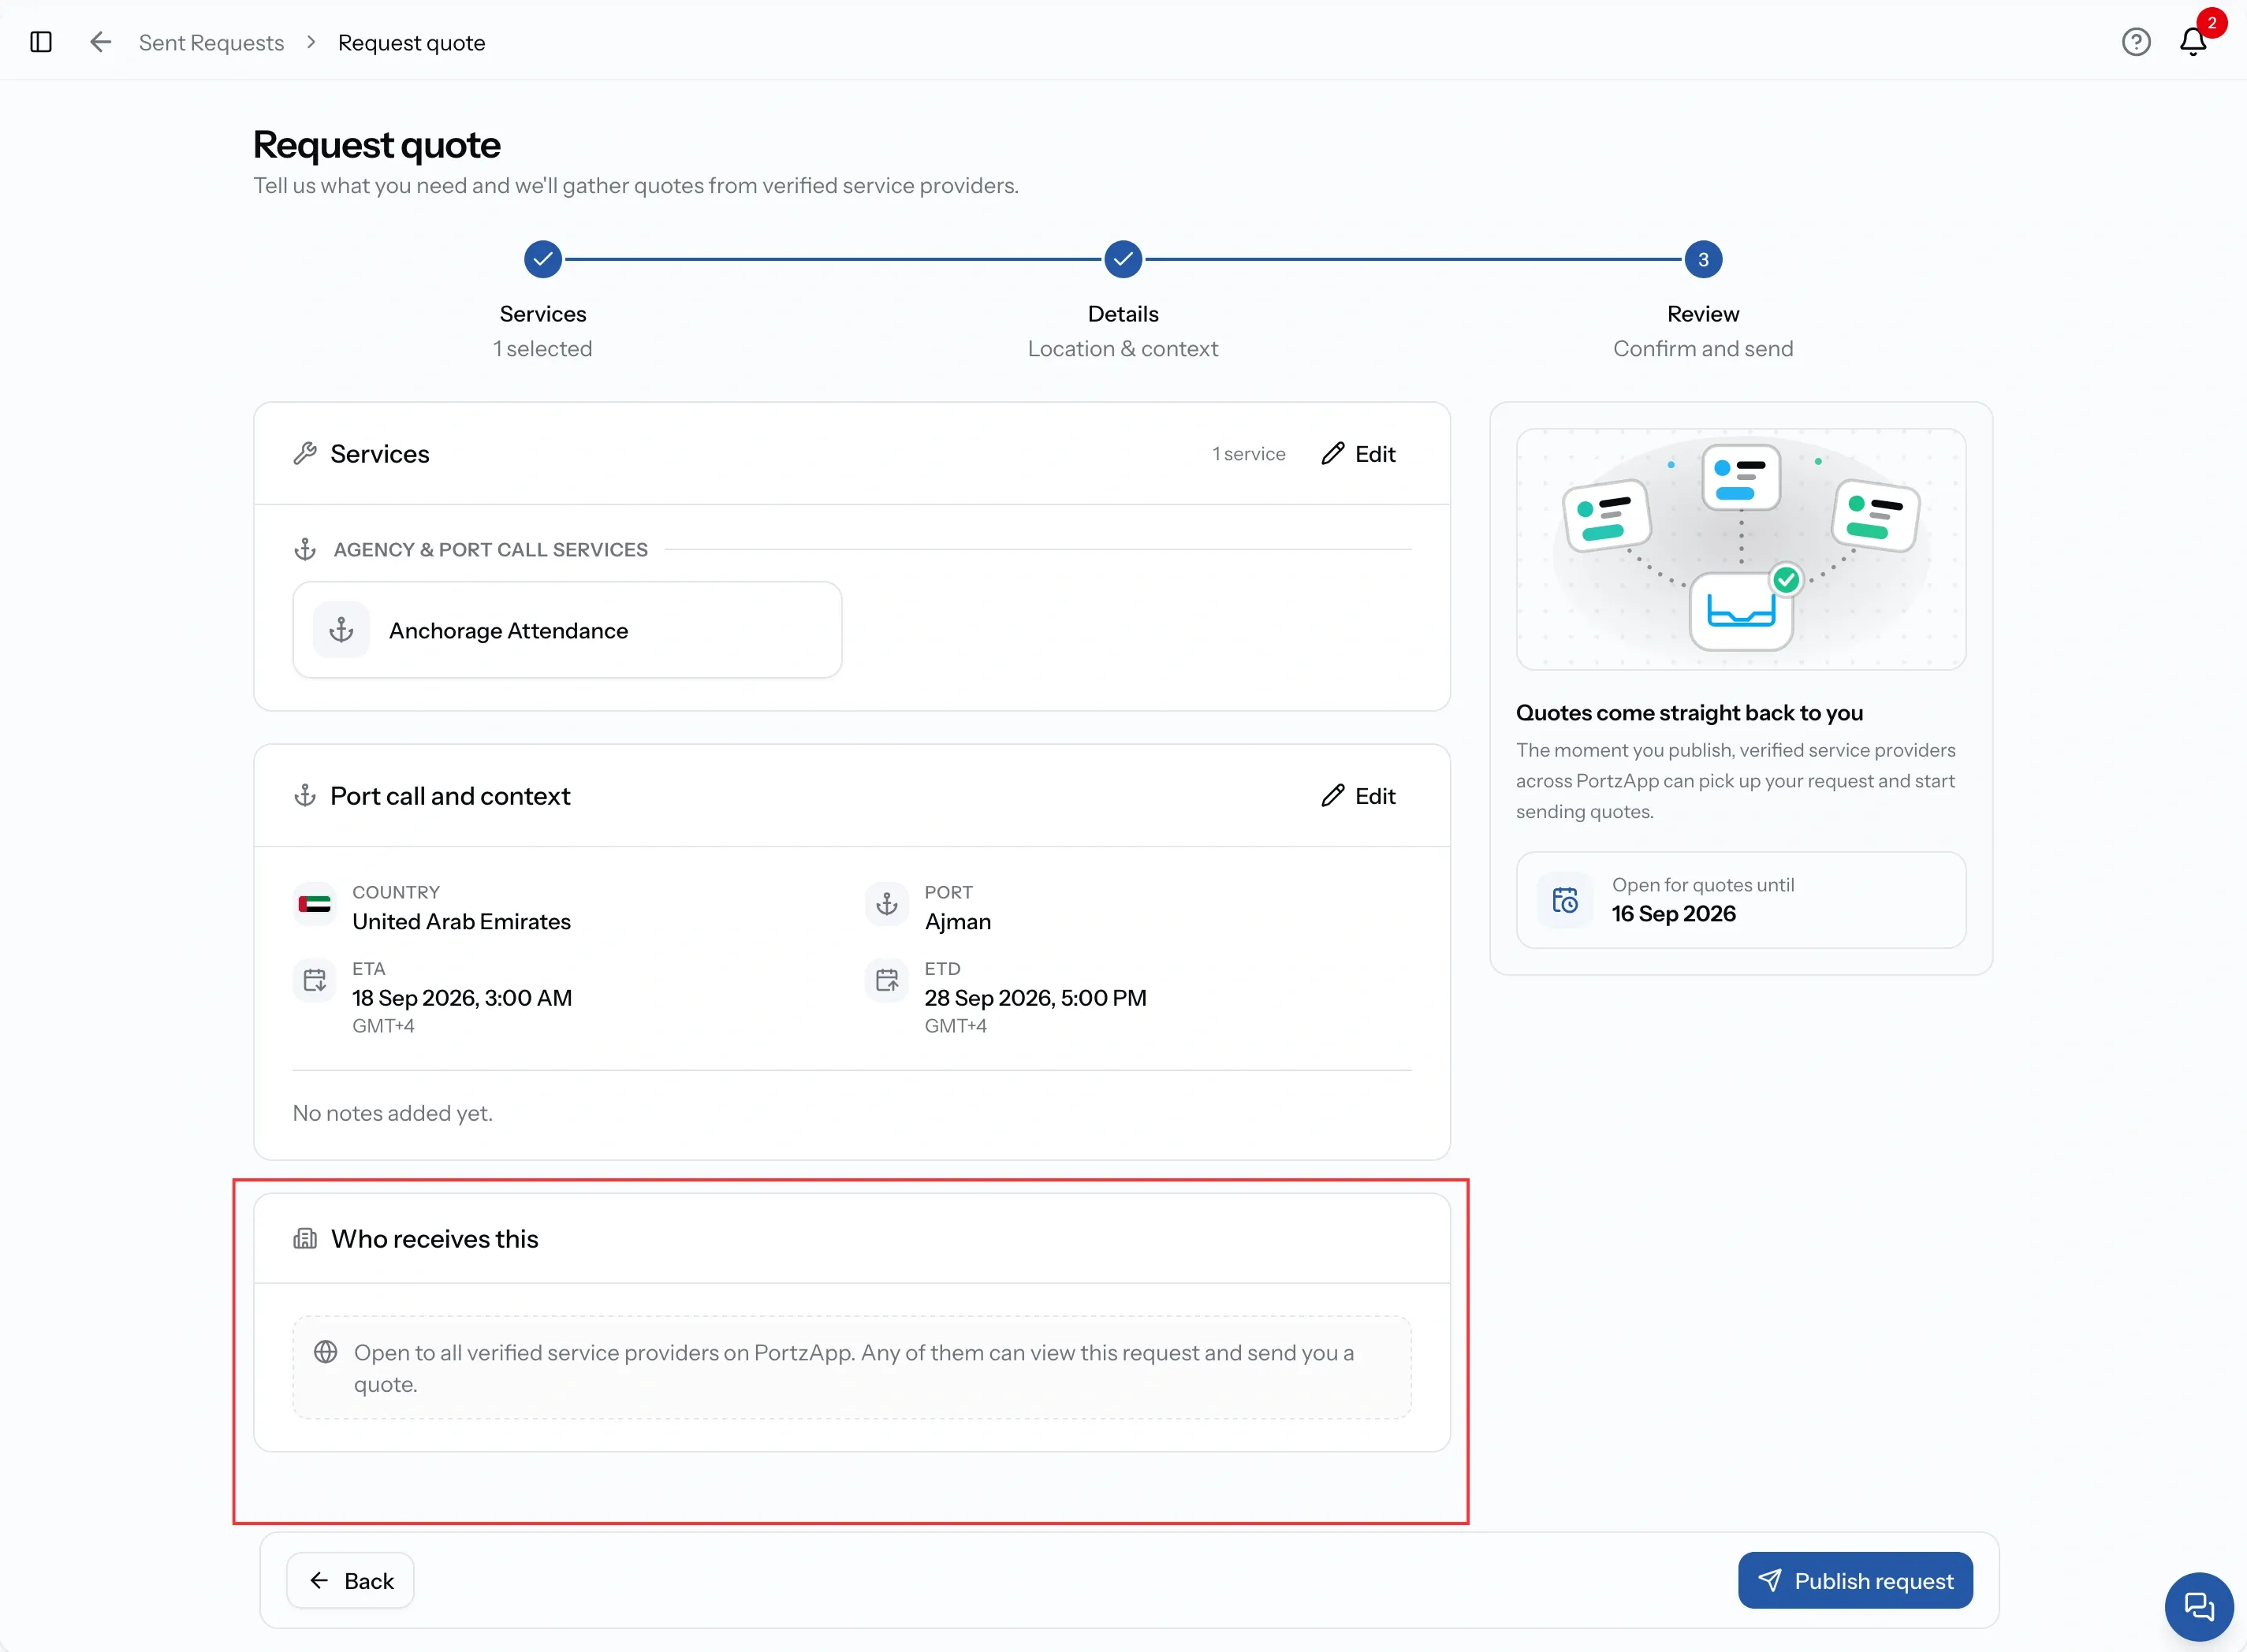Screen dimensions: 2247x1652
Task: Click the Back button
Action: [350, 1581]
